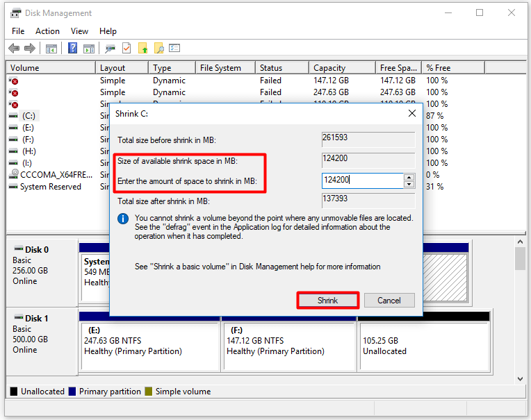
Task: Click the yellow page green arrow icon
Action: click(x=143, y=48)
